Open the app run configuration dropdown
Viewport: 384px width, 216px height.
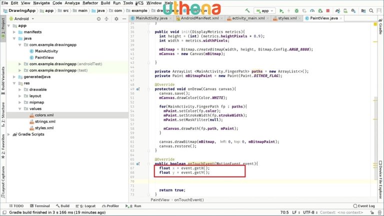pos(264,10)
